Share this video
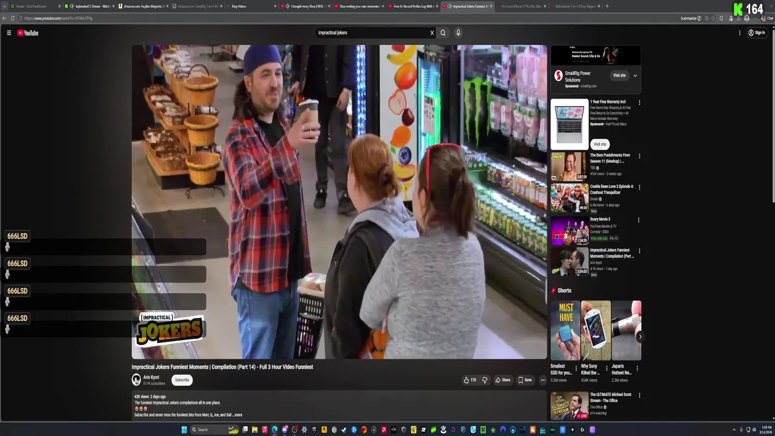This screenshot has height=436, width=775. pos(503,380)
